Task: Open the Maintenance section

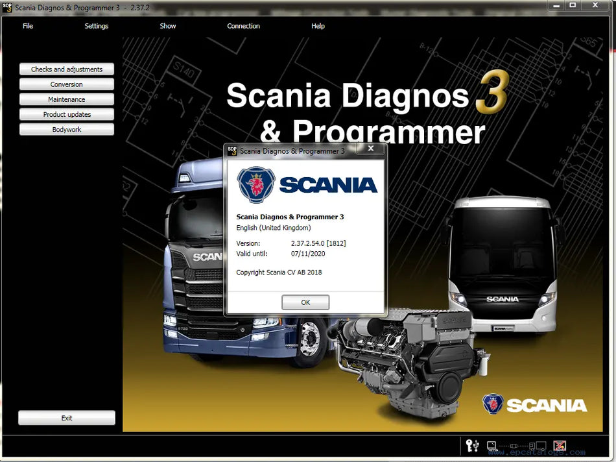Action: [66, 99]
